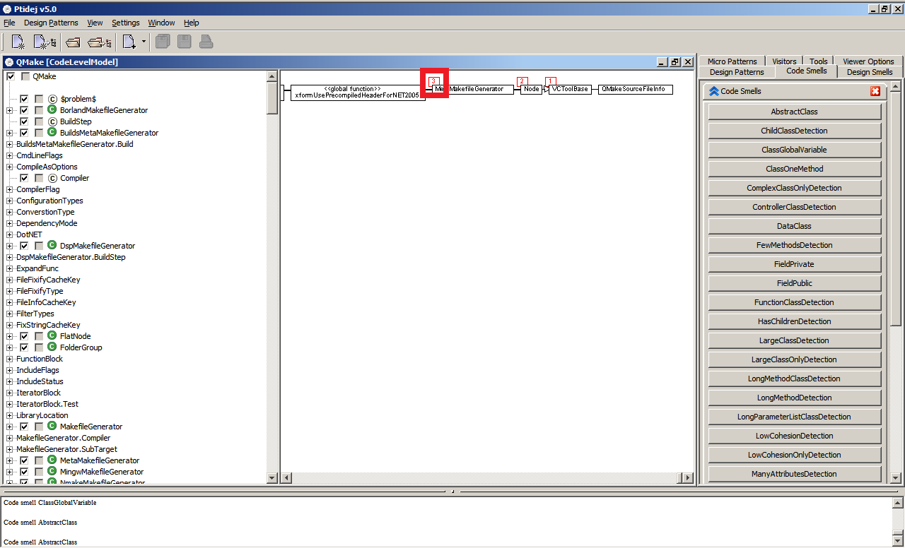The image size is (905, 548).
Task: Click the MakefileGenerator box in diagram
Action: 480,89
